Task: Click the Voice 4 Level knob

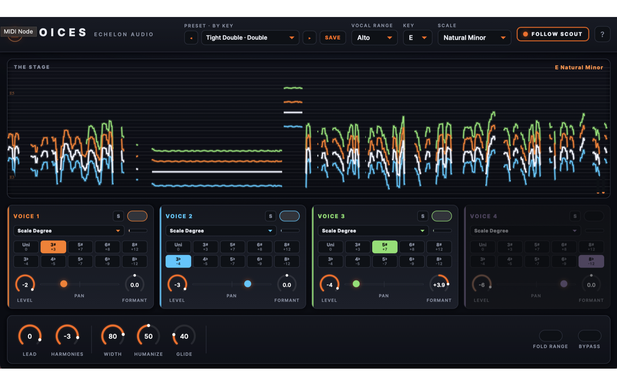Action: point(482,285)
